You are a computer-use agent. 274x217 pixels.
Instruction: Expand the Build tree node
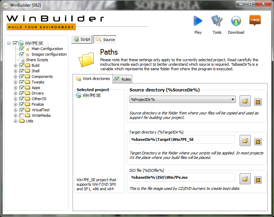pyautogui.click(x=15, y=66)
